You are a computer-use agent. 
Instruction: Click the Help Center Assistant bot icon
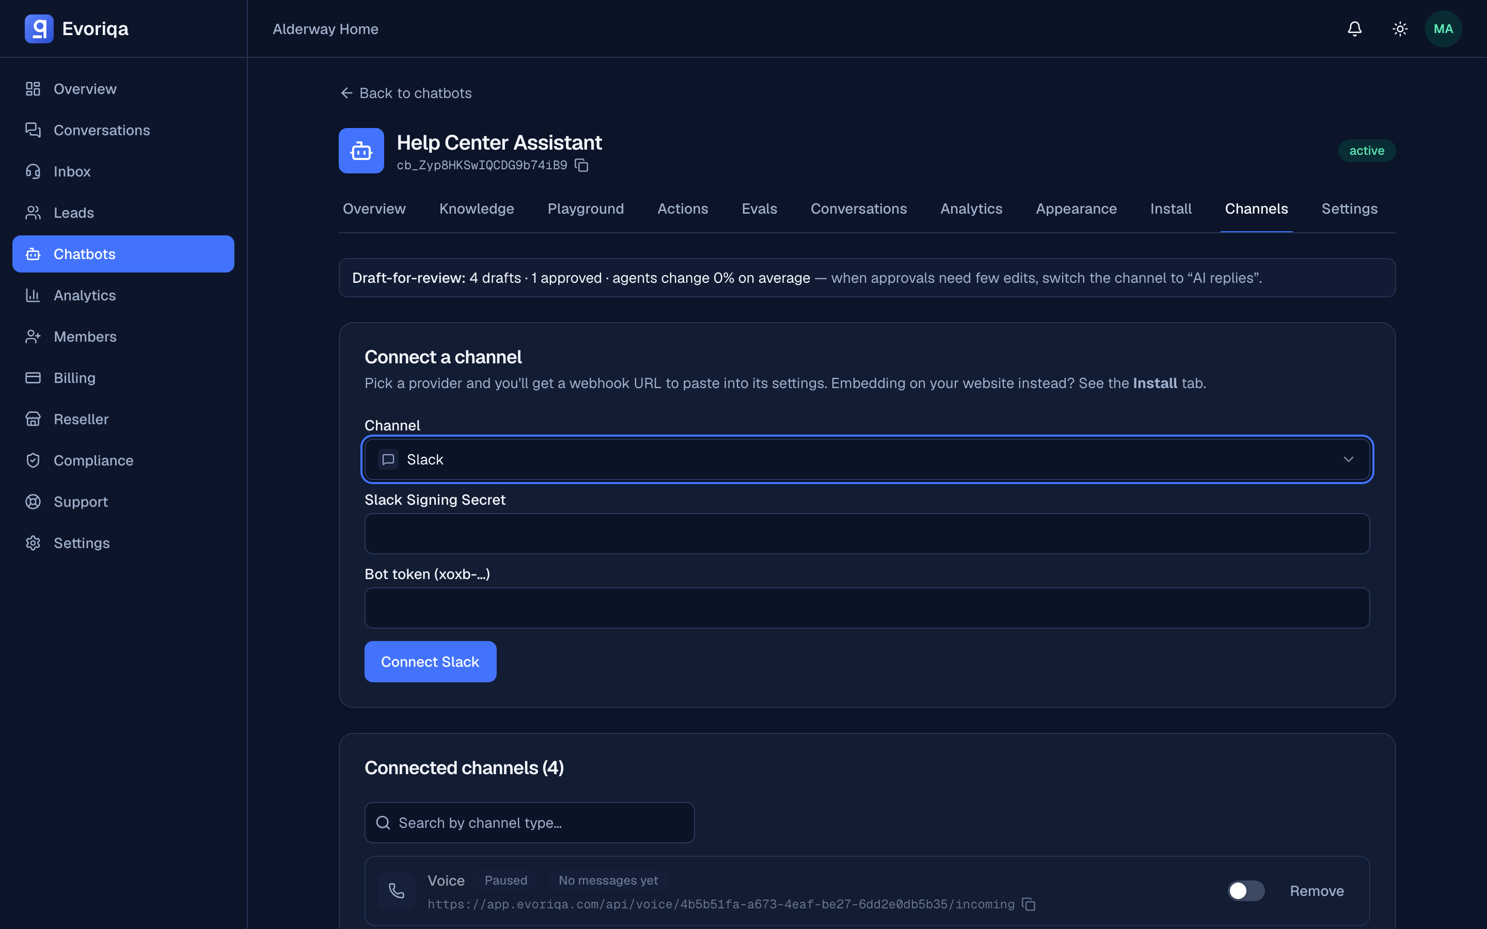[x=361, y=151]
